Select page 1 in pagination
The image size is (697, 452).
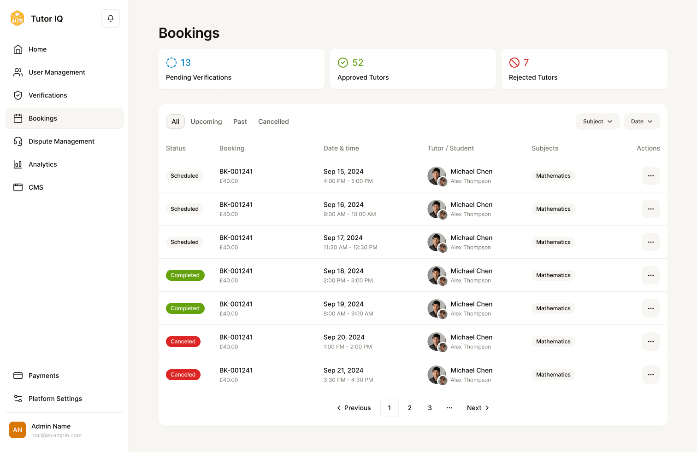pyautogui.click(x=390, y=408)
